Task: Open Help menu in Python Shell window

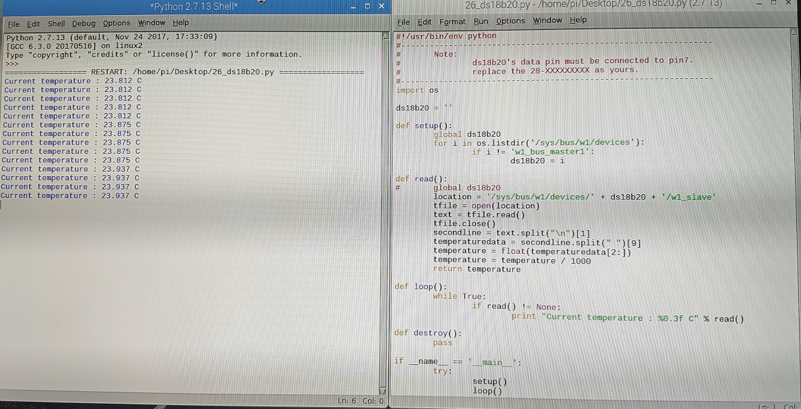Action: click(180, 23)
